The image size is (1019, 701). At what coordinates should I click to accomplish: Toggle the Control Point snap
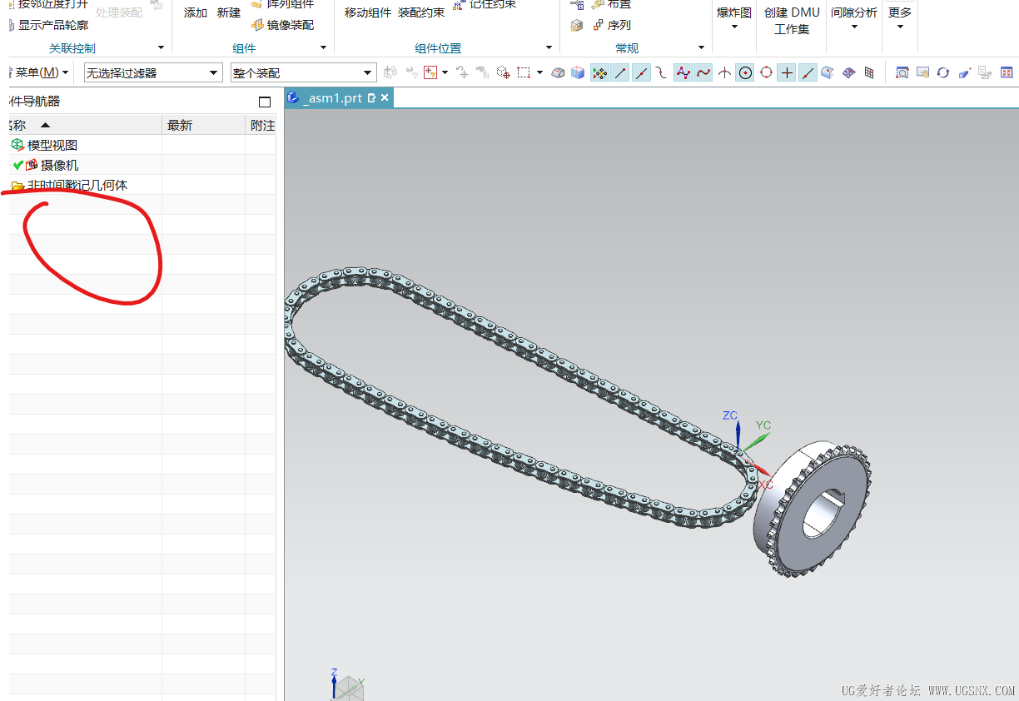[683, 72]
